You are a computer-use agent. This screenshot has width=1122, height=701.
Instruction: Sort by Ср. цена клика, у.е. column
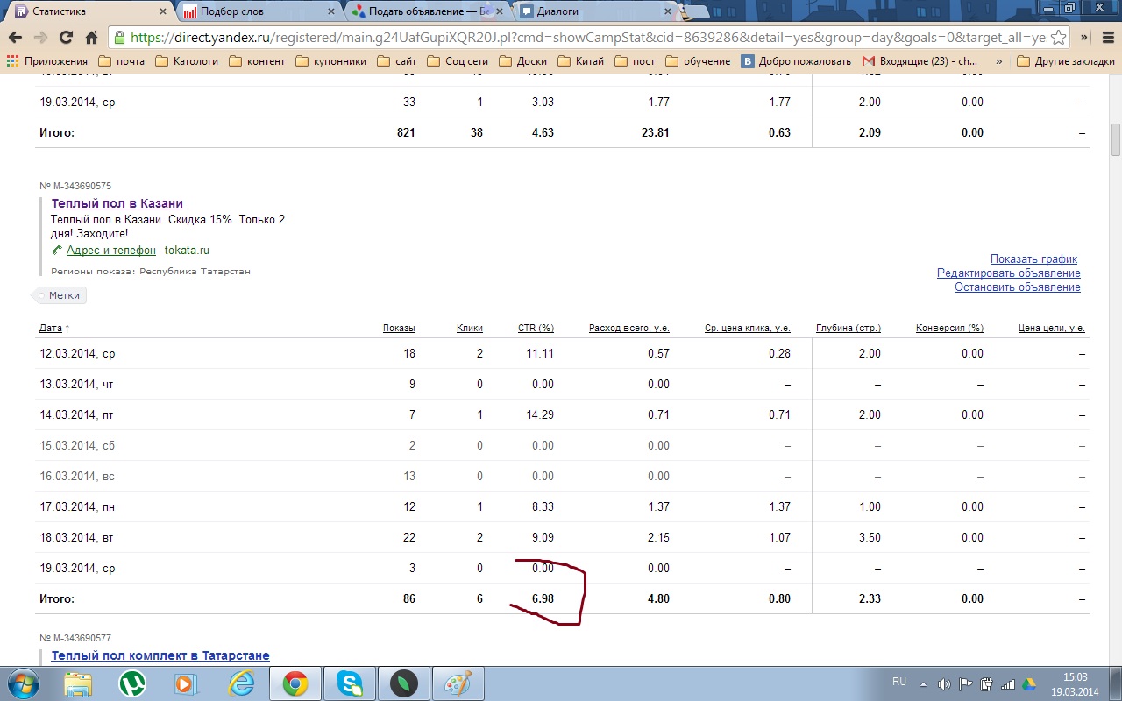click(748, 328)
